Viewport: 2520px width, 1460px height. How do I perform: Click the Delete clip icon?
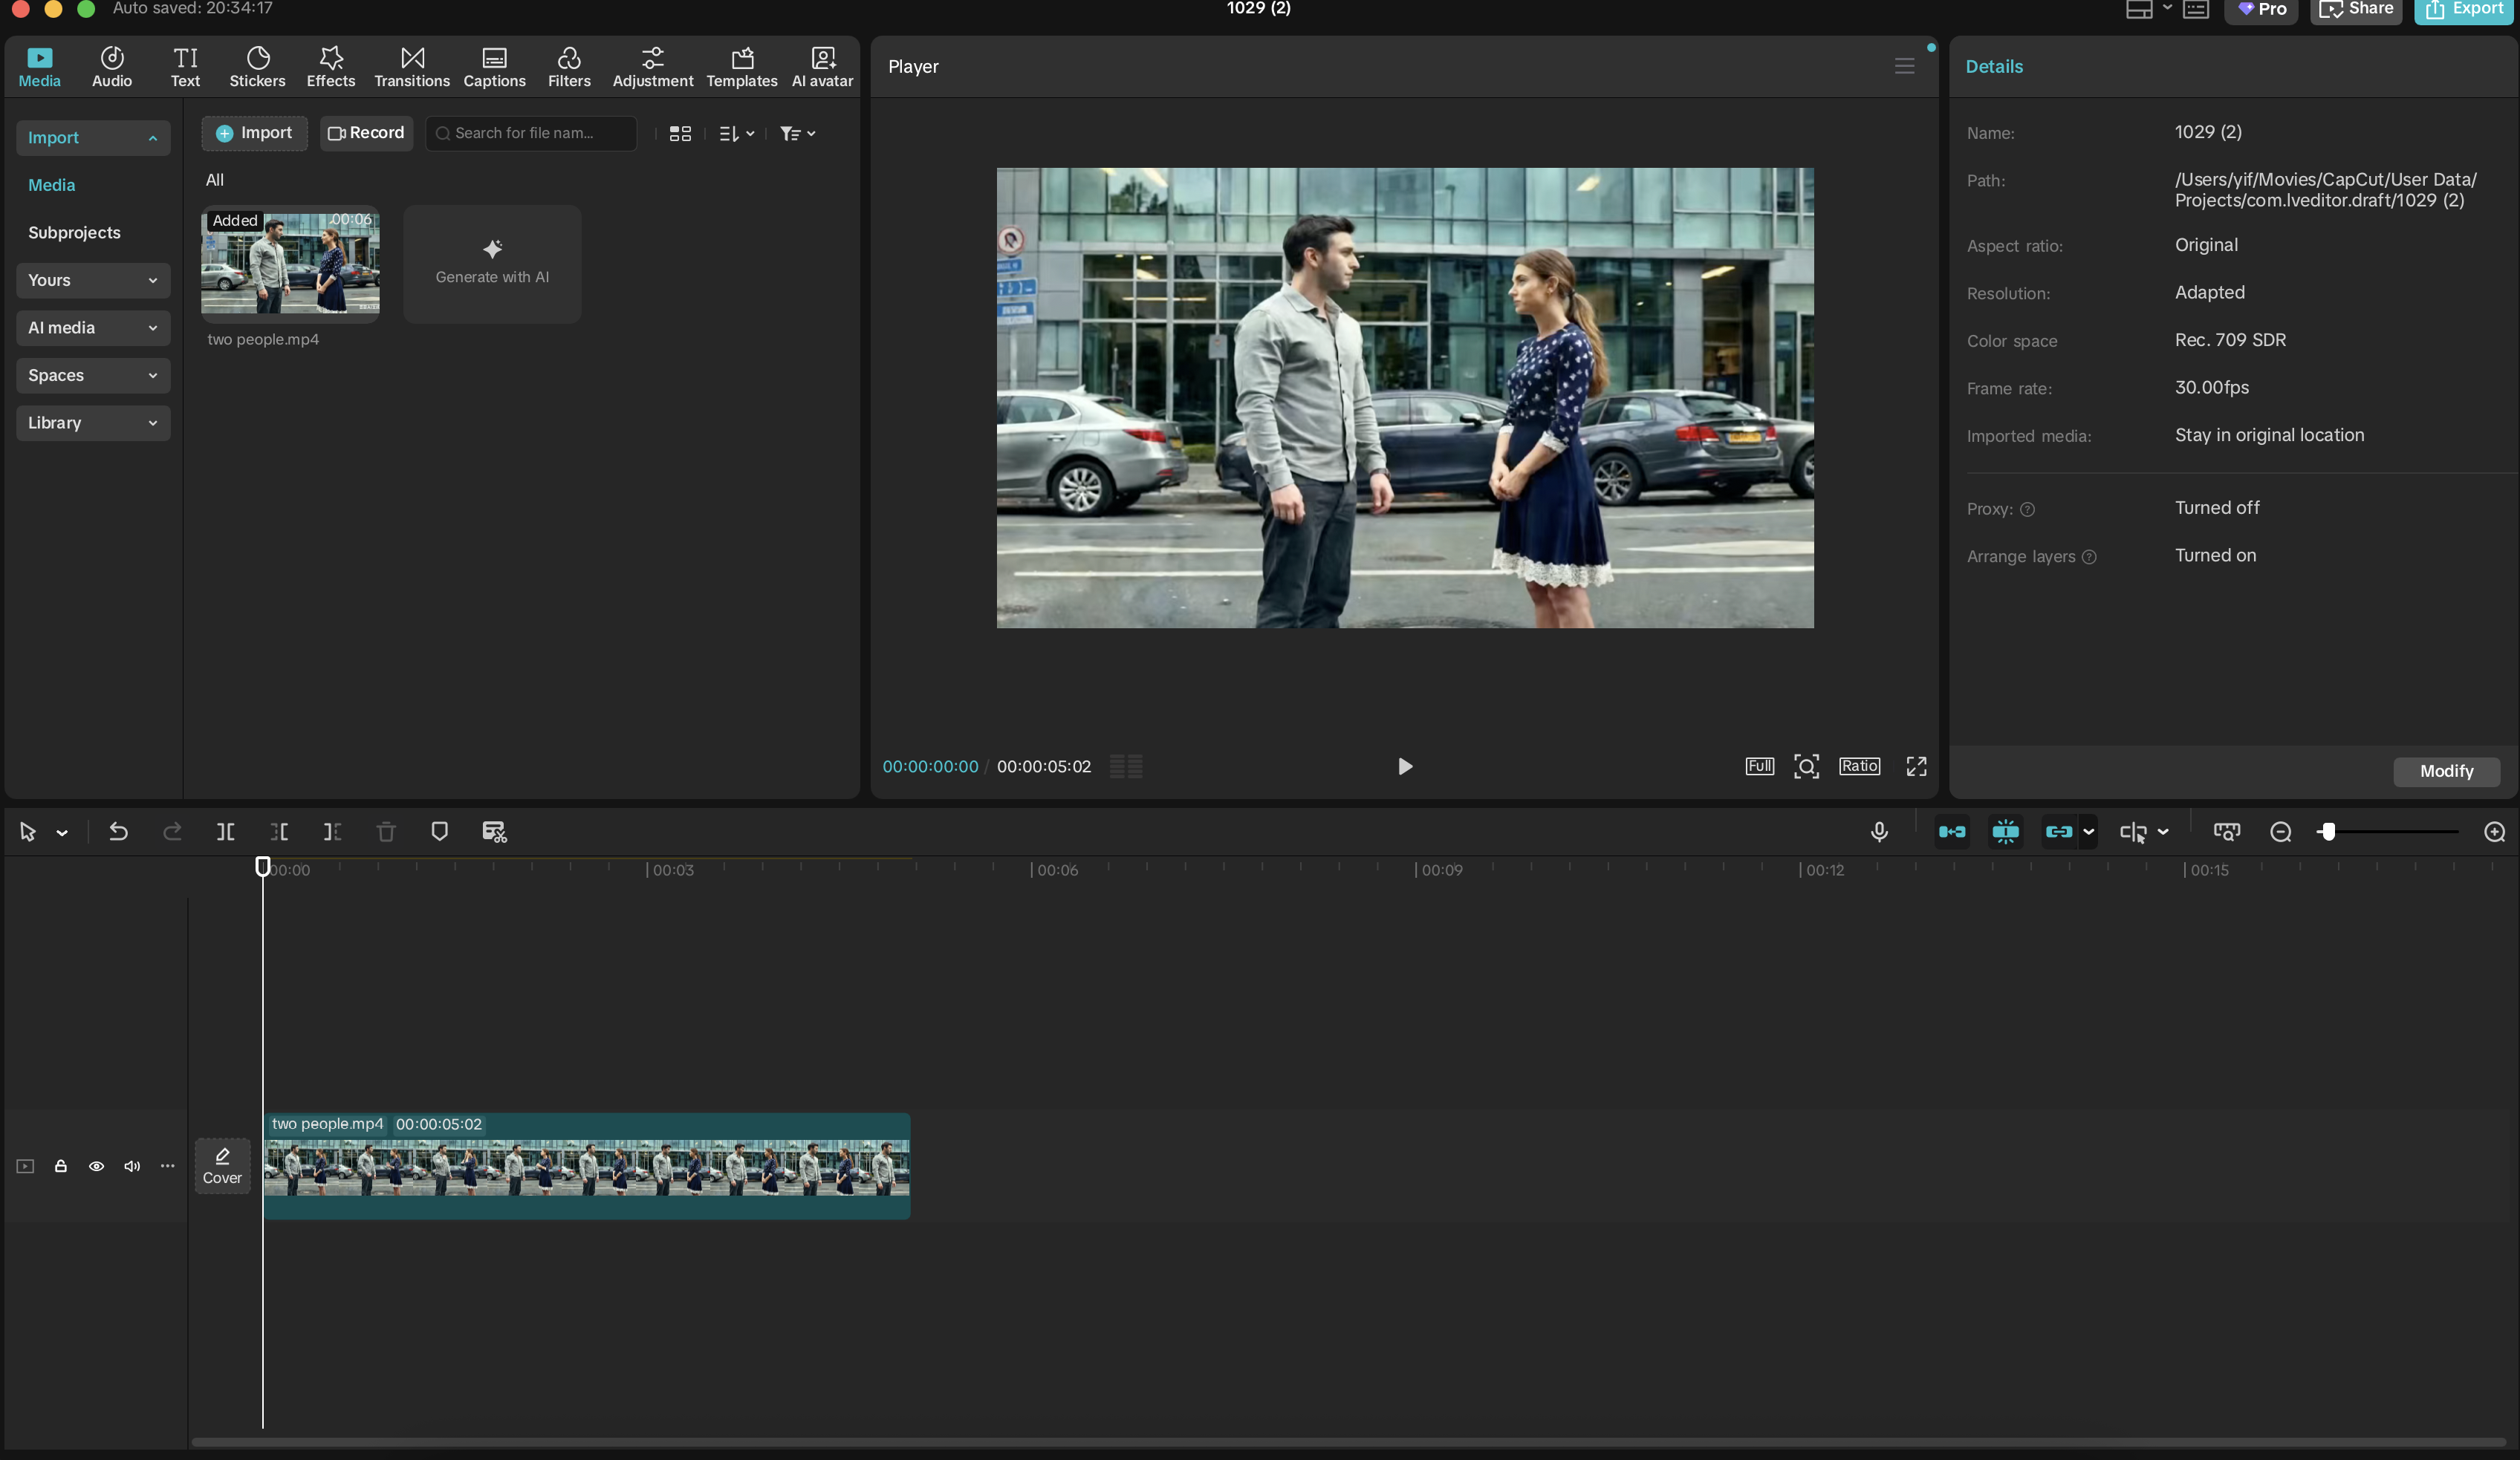coord(386,832)
